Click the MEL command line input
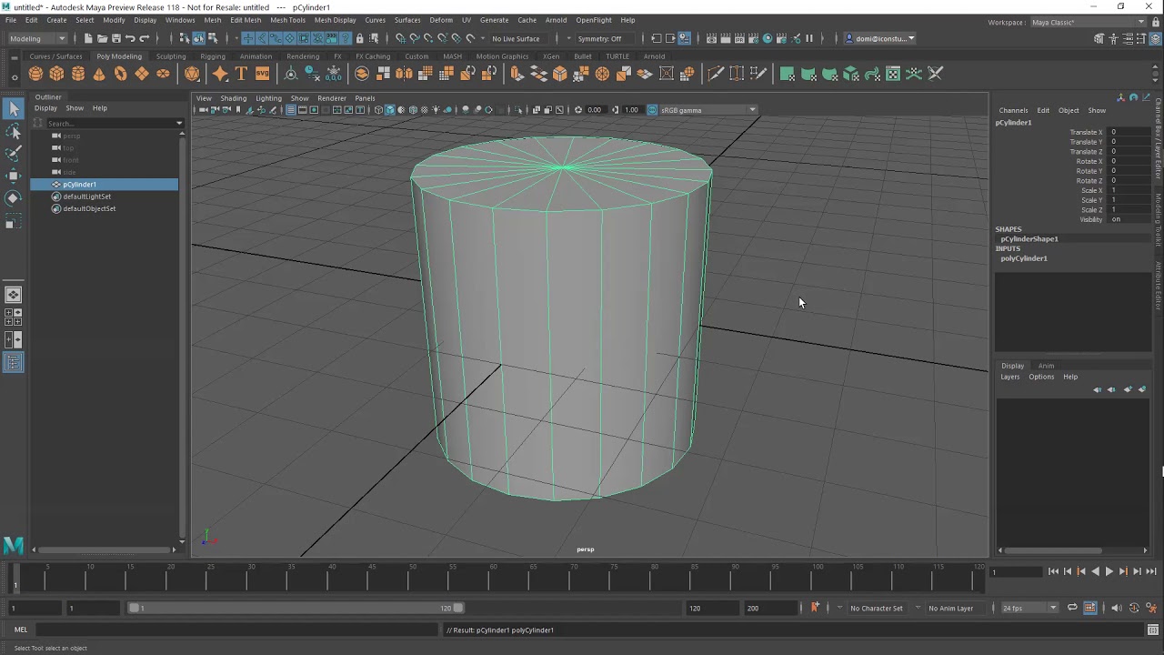This screenshot has width=1164, height=655. 236,630
